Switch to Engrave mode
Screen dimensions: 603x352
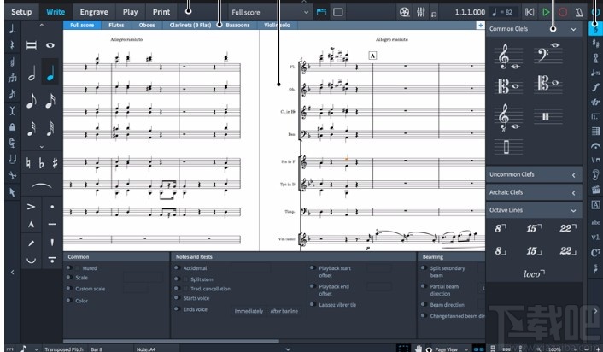click(93, 12)
